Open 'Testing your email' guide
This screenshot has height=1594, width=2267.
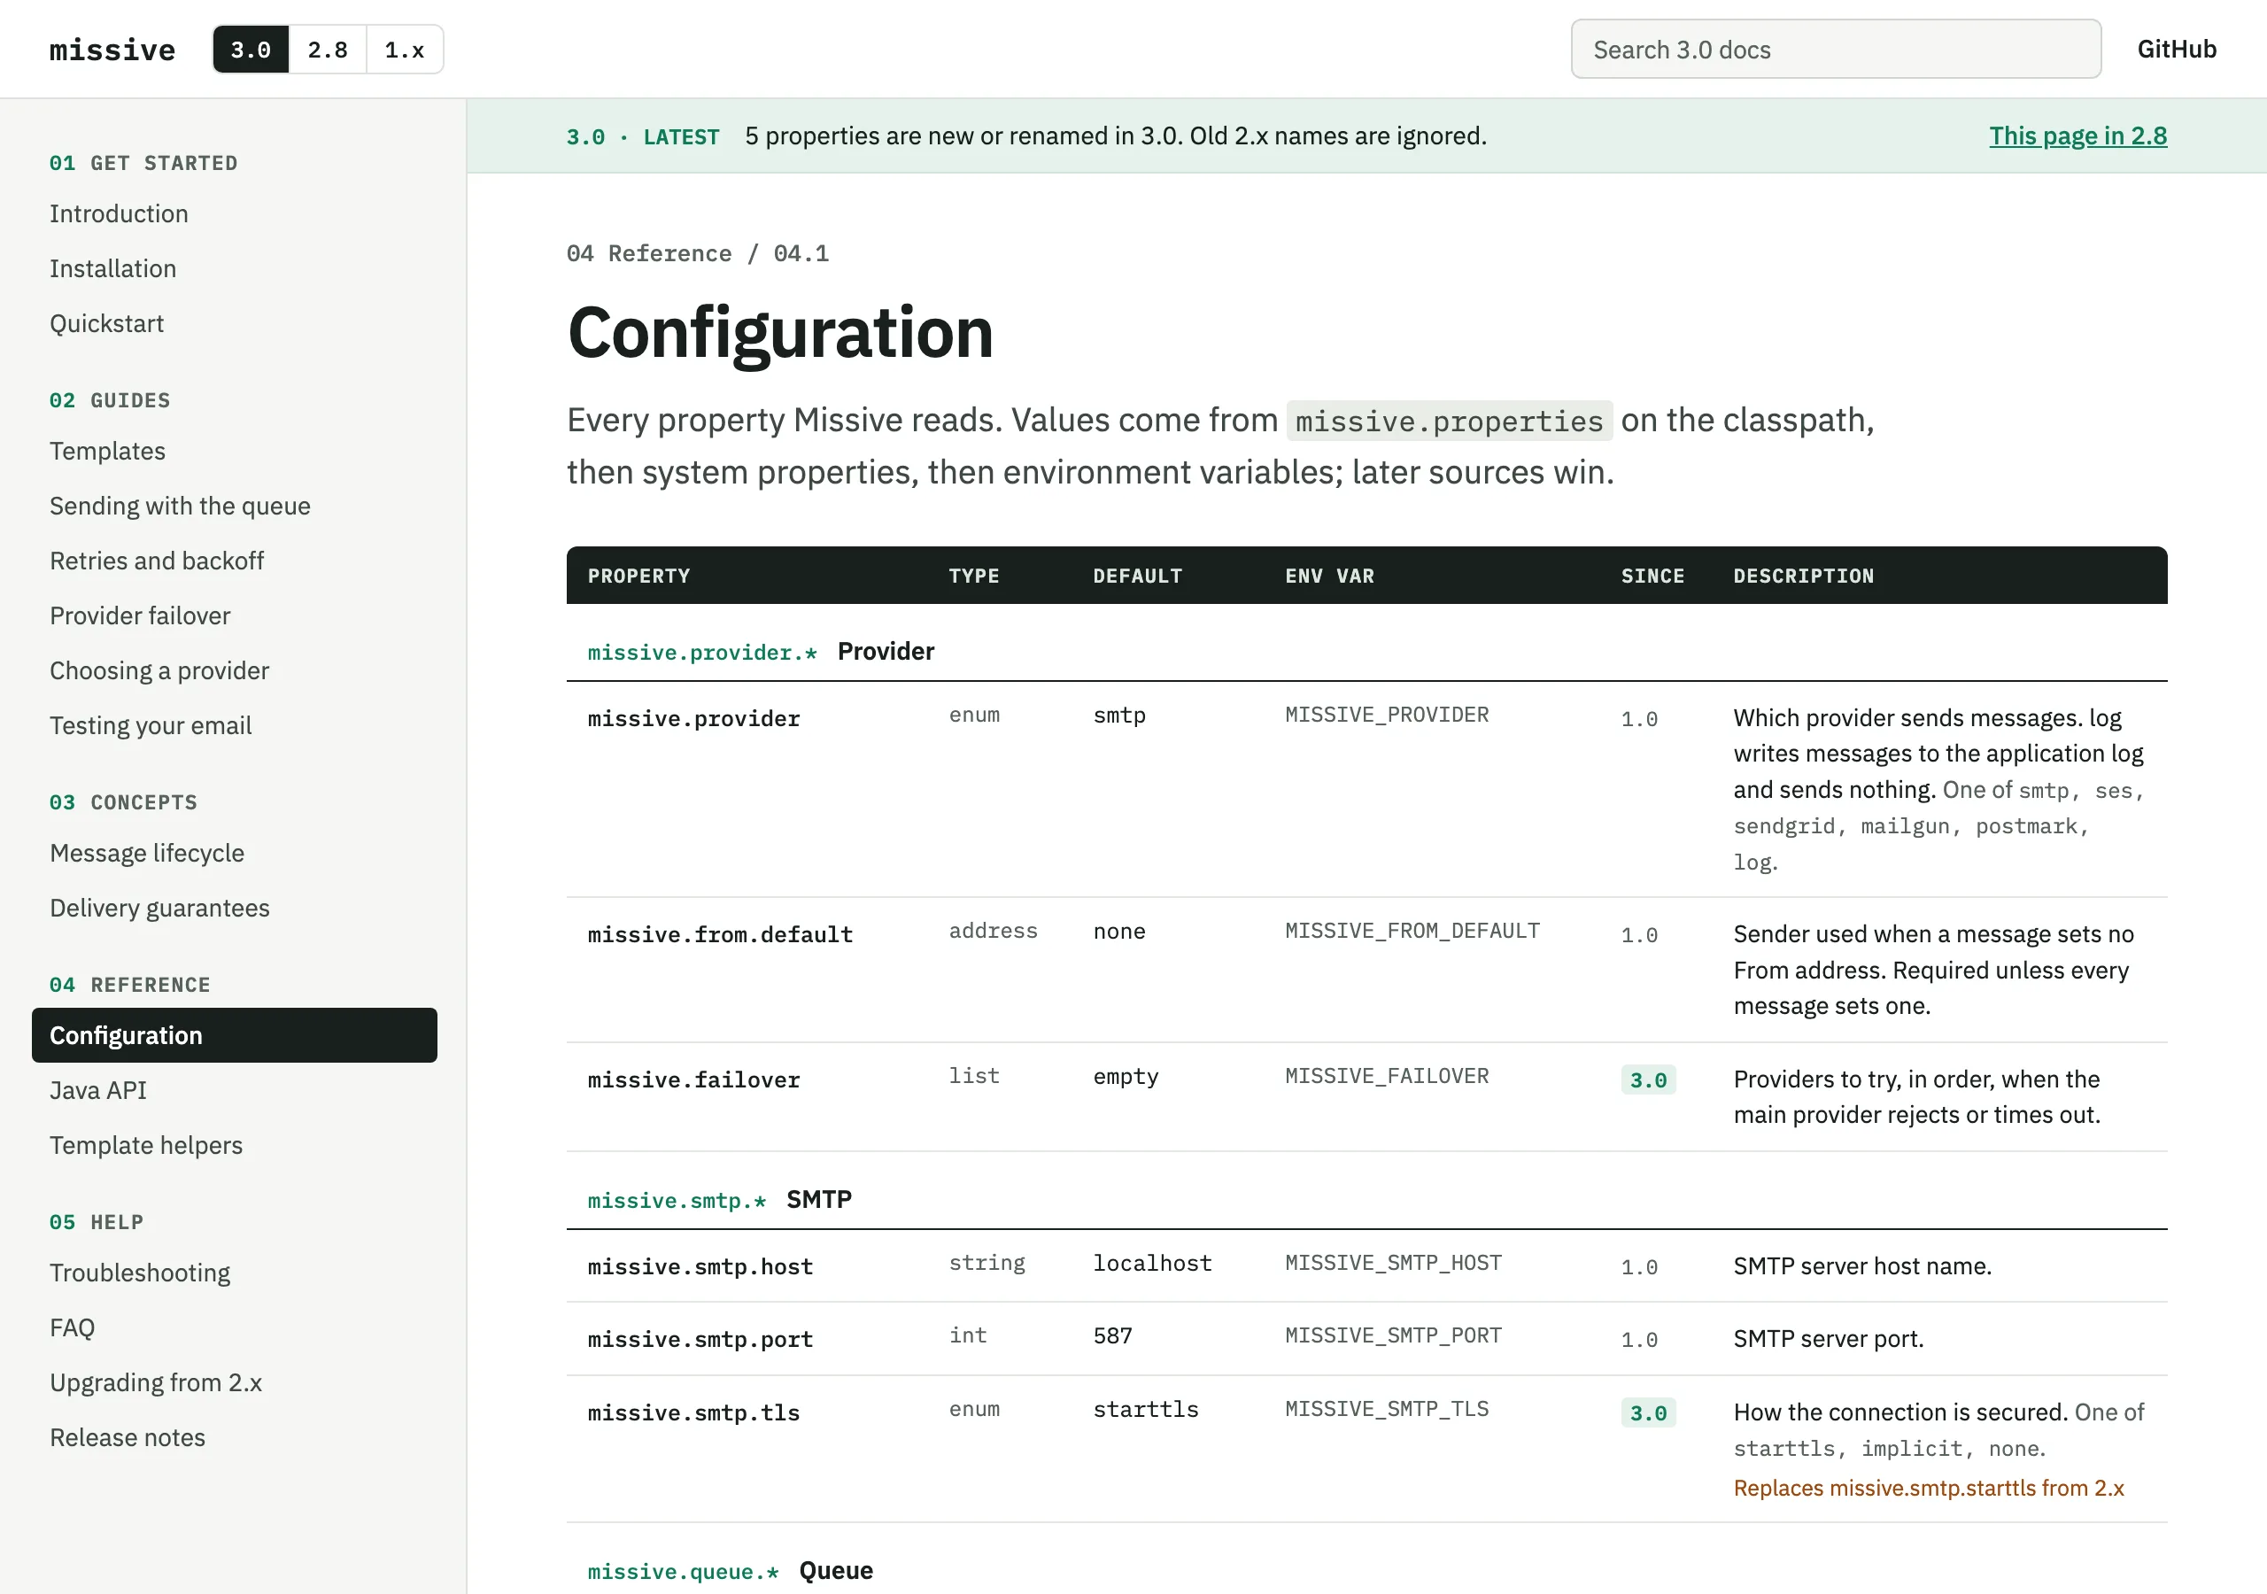151,725
